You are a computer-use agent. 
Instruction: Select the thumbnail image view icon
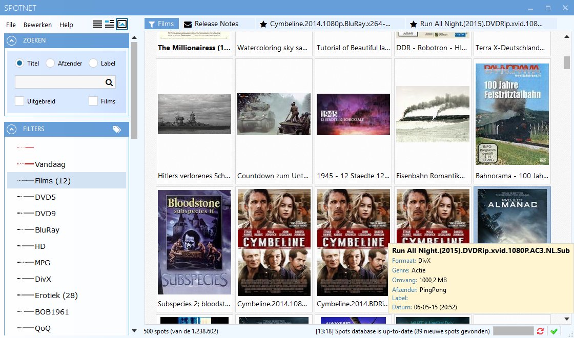(x=122, y=24)
